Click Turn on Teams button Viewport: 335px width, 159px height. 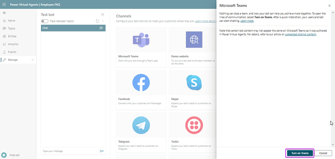[x=300, y=153]
